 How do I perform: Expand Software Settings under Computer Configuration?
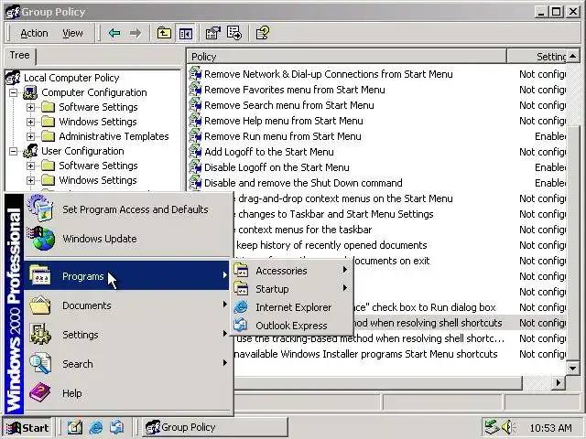coord(30,107)
